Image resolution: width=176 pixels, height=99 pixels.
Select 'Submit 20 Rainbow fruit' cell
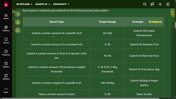coord(144,45)
